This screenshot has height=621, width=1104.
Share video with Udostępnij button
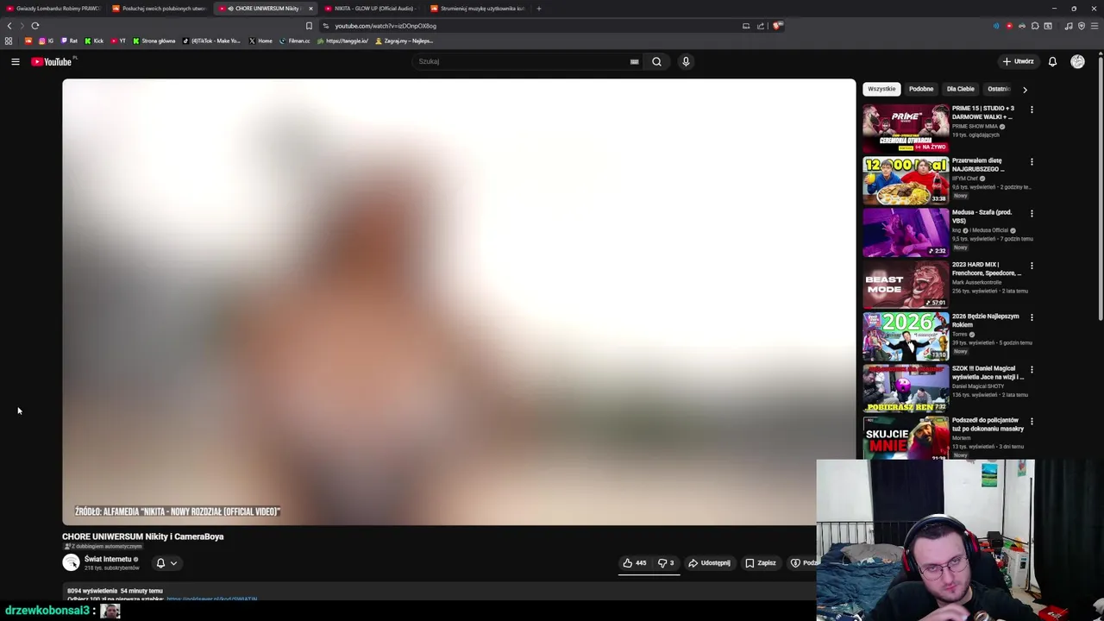point(709,563)
